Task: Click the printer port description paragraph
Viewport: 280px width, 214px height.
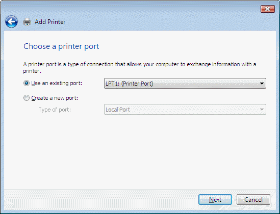Action: tap(140, 67)
